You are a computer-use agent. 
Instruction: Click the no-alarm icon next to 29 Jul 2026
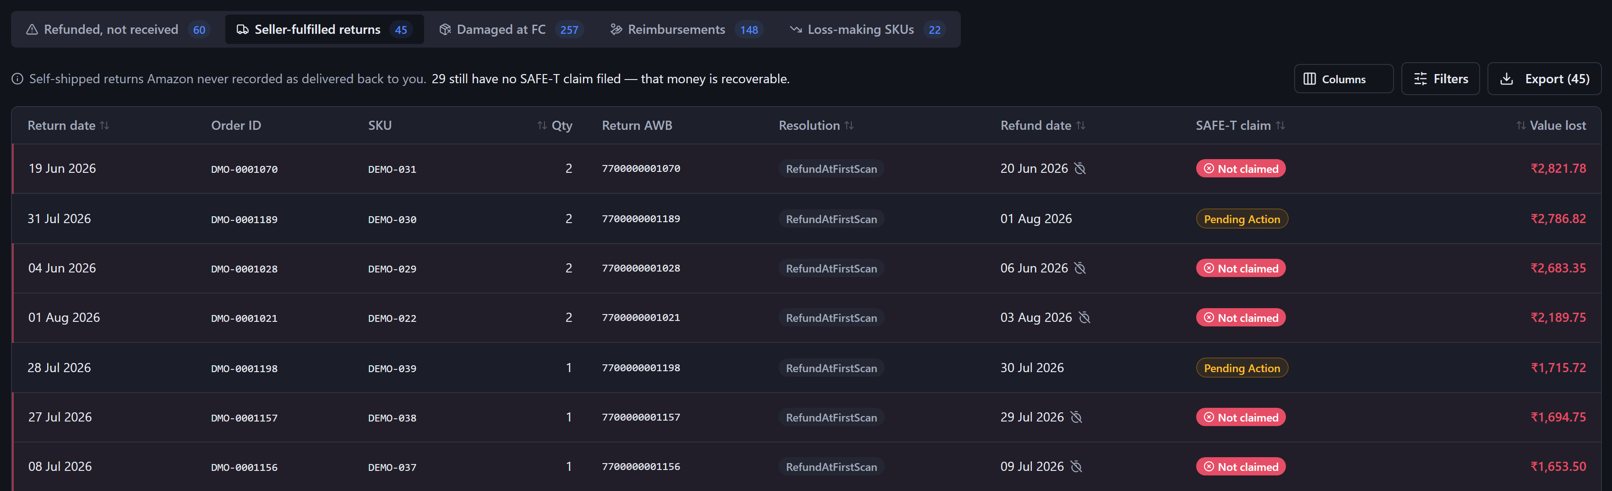coord(1076,416)
